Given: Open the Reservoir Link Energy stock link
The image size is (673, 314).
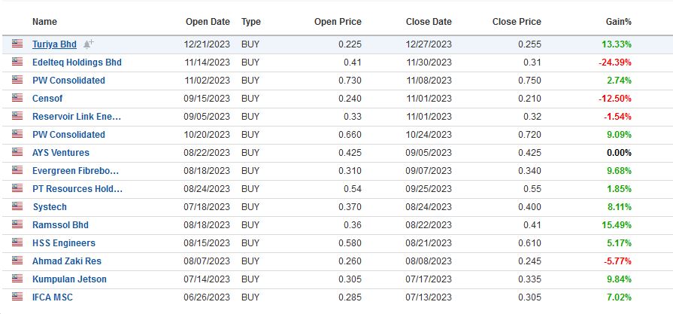Looking at the screenshot, I should coord(77,117).
